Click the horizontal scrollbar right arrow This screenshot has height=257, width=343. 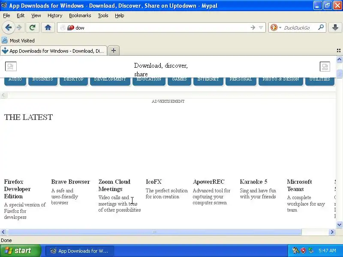tap(332, 232)
